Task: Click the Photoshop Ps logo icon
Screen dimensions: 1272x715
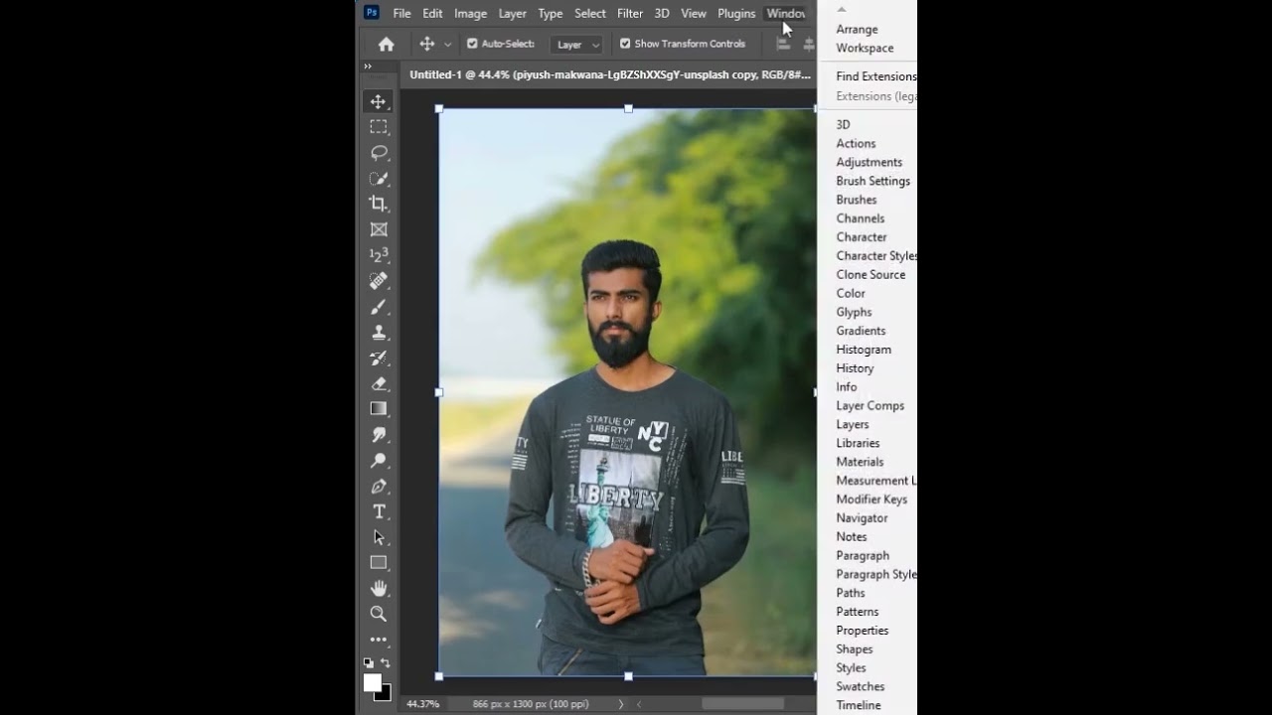Action: pyautogui.click(x=372, y=13)
